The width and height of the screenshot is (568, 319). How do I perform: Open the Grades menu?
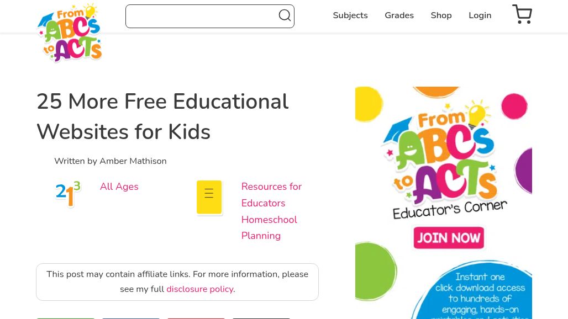399,15
